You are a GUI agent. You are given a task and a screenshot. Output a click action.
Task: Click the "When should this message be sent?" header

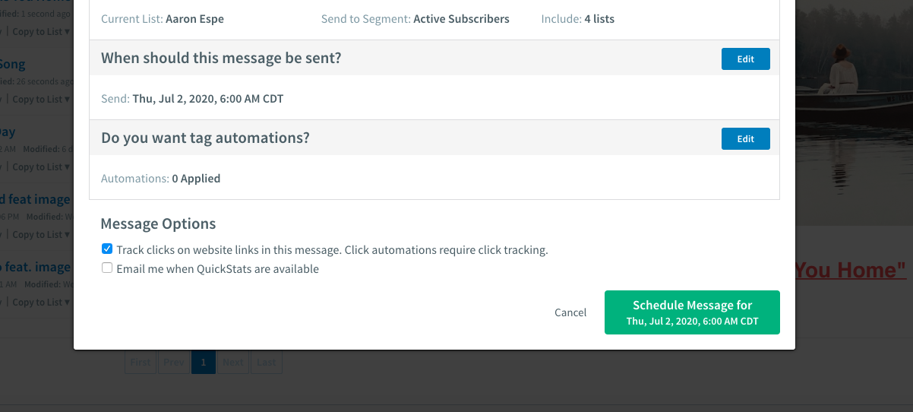(x=221, y=58)
